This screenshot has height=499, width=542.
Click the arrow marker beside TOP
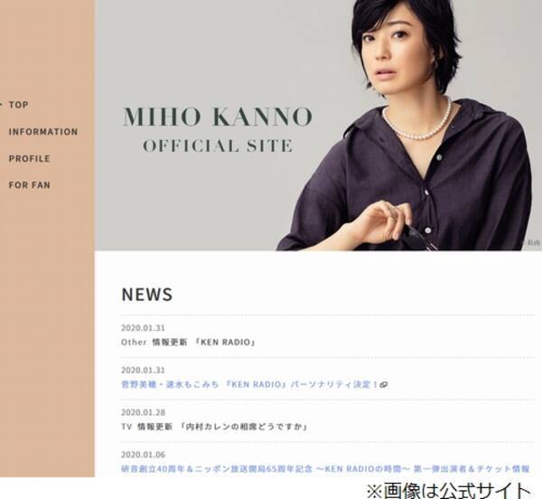[x=2, y=105]
